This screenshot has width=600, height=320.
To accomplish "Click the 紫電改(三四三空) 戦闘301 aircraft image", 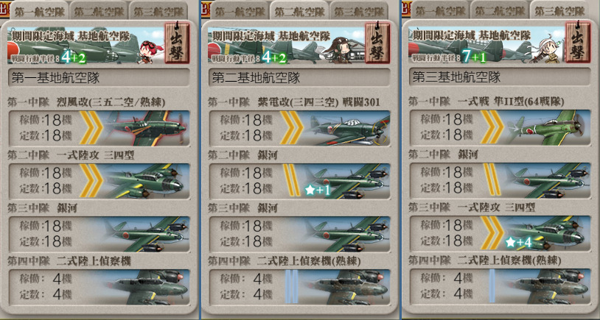I will click(346, 128).
